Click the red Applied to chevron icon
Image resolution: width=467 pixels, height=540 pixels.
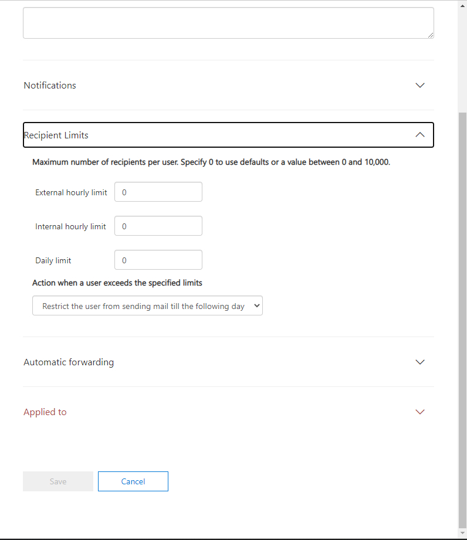[420, 412]
